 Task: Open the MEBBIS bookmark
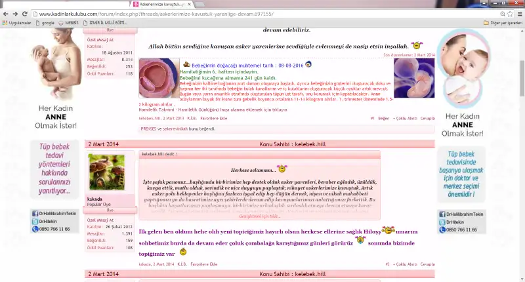[x=69, y=22]
